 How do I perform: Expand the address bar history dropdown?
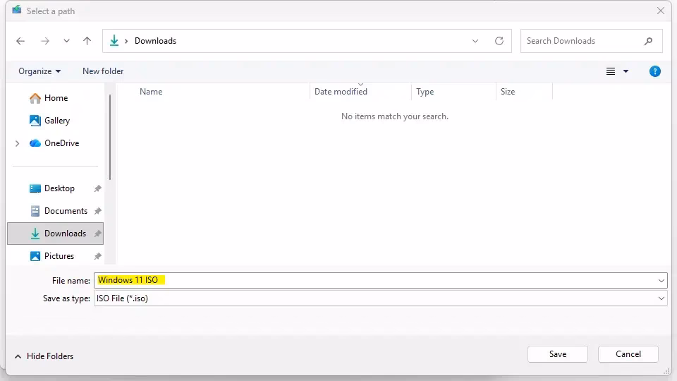pyautogui.click(x=475, y=41)
